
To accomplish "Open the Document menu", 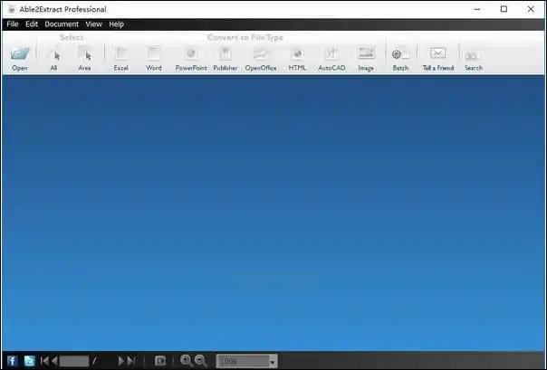I will click(62, 24).
